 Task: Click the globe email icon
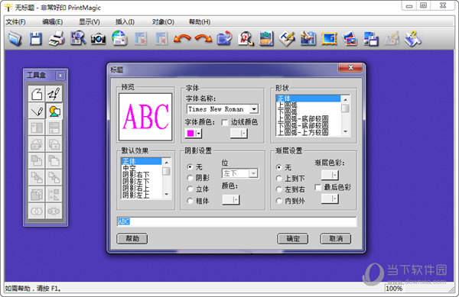click(119, 38)
